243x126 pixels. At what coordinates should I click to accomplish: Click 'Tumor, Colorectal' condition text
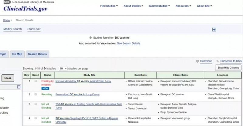(x=137, y=108)
